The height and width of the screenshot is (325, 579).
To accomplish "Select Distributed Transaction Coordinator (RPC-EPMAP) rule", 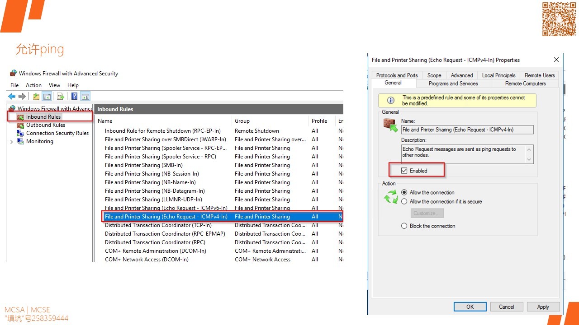I will coord(223,234).
